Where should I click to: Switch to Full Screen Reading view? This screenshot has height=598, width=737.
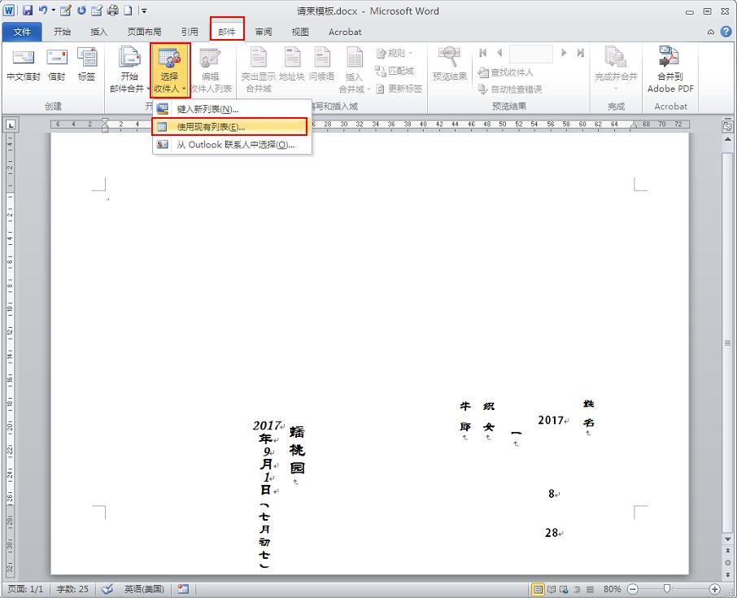[x=552, y=589]
